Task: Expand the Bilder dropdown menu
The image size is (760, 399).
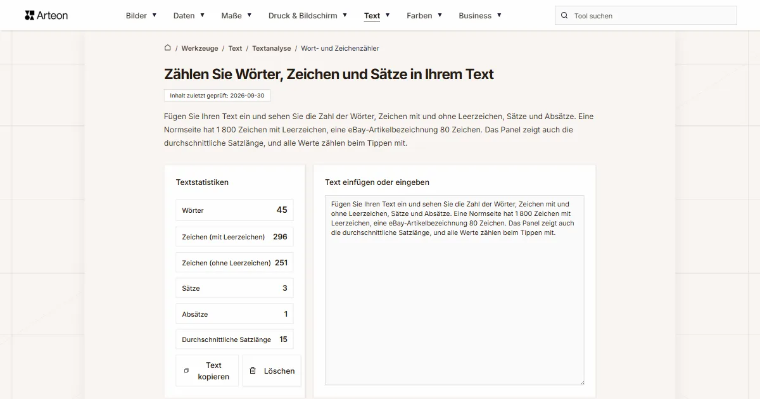Action: click(141, 15)
